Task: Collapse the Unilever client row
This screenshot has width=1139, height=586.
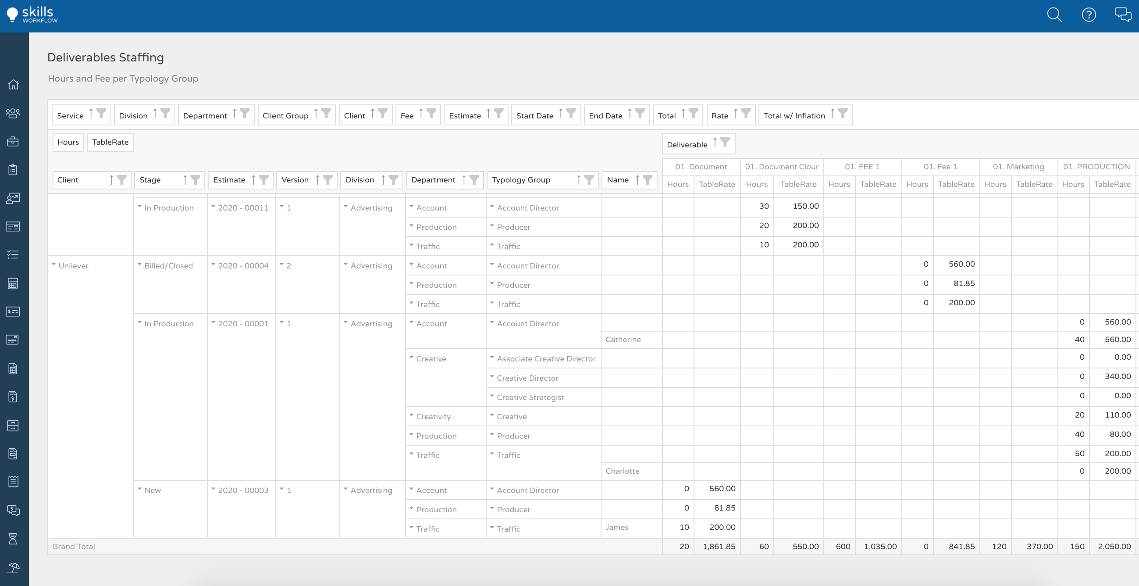Action: click(x=54, y=265)
